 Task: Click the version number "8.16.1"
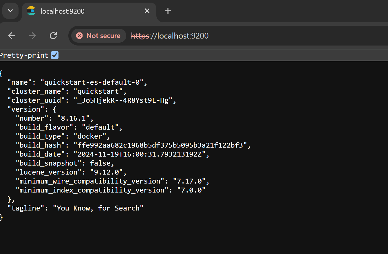74,118
